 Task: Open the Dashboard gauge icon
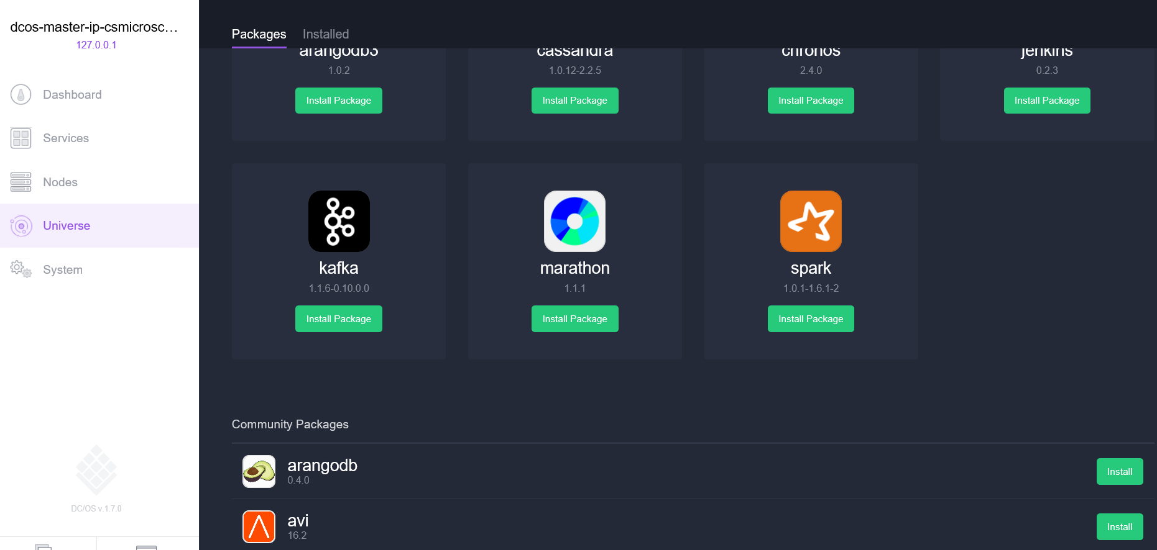pyautogui.click(x=21, y=94)
